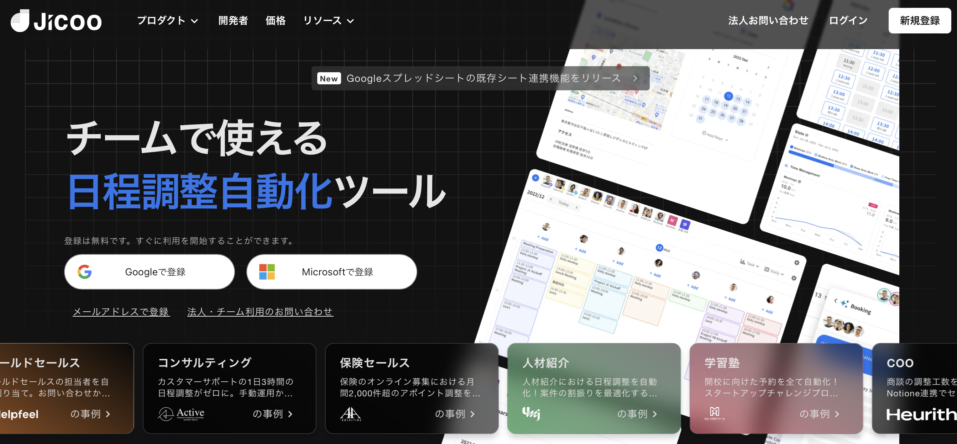
Task: Open 法人・チーム利用のお問い合わせ link
Action: coord(260,311)
